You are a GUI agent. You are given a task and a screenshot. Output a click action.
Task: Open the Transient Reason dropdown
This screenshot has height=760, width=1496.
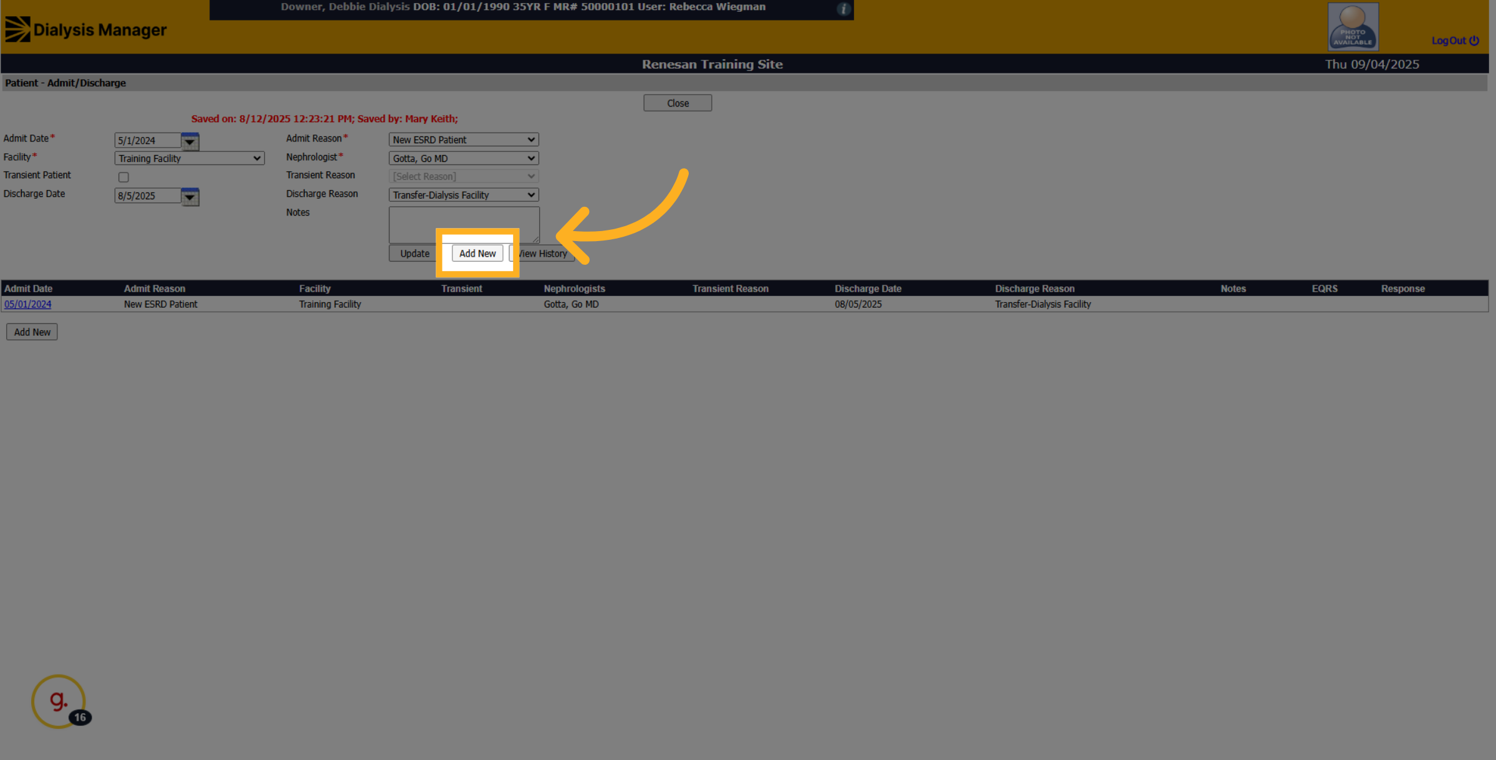(464, 176)
